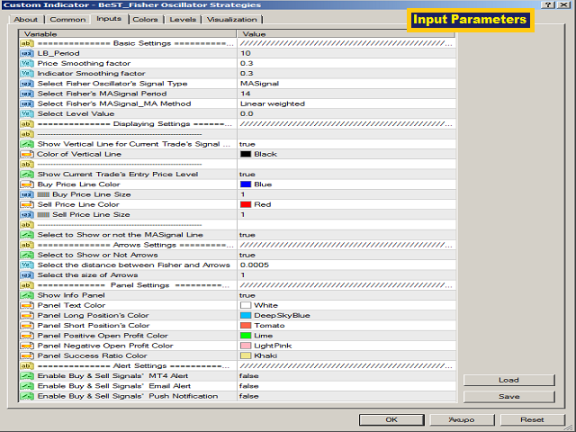Click the bool icon beside Select to Show or Not Arrows

(x=27, y=255)
